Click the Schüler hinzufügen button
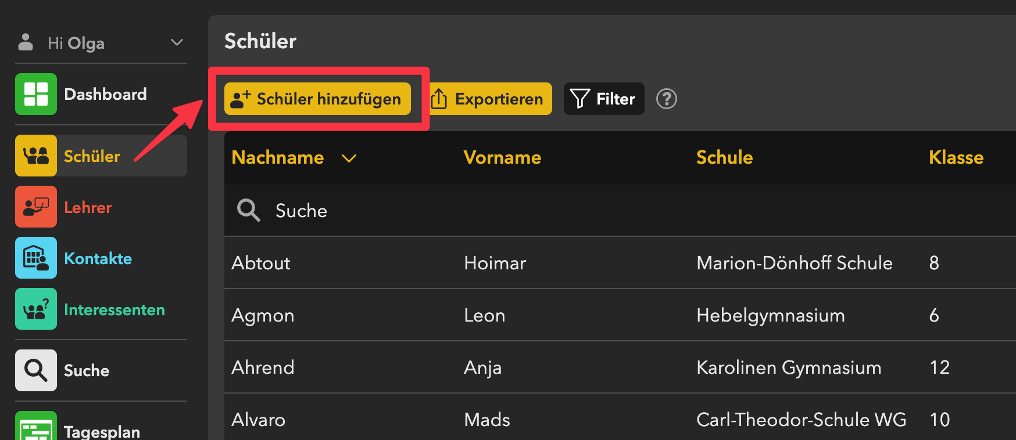Viewport: 1016px width, 440px height. coord(317,99)
